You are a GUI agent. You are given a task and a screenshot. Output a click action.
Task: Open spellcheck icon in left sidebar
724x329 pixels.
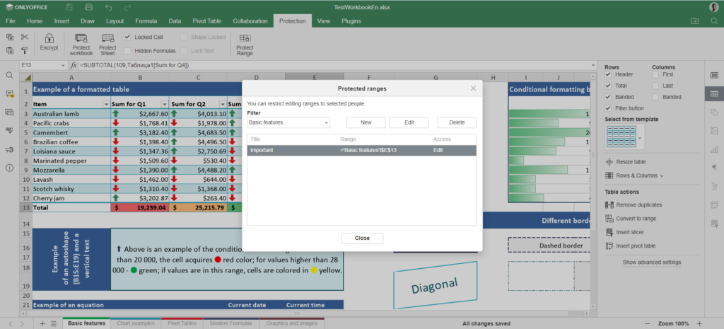pyautogui.click(x=9, y=131)
